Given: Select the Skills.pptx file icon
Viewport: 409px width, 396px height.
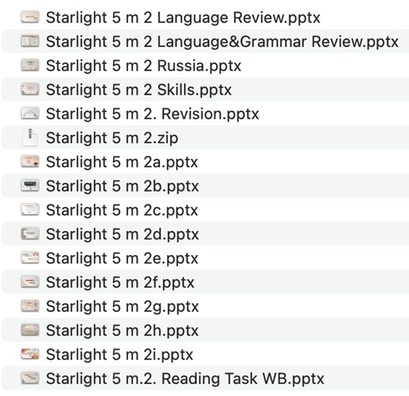Looking at the screenshot, I should 30,89.
